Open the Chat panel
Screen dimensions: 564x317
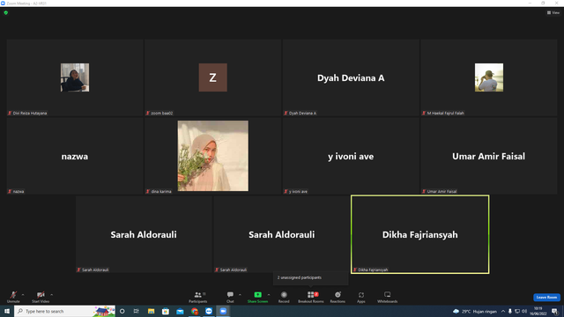click(230, 298)
